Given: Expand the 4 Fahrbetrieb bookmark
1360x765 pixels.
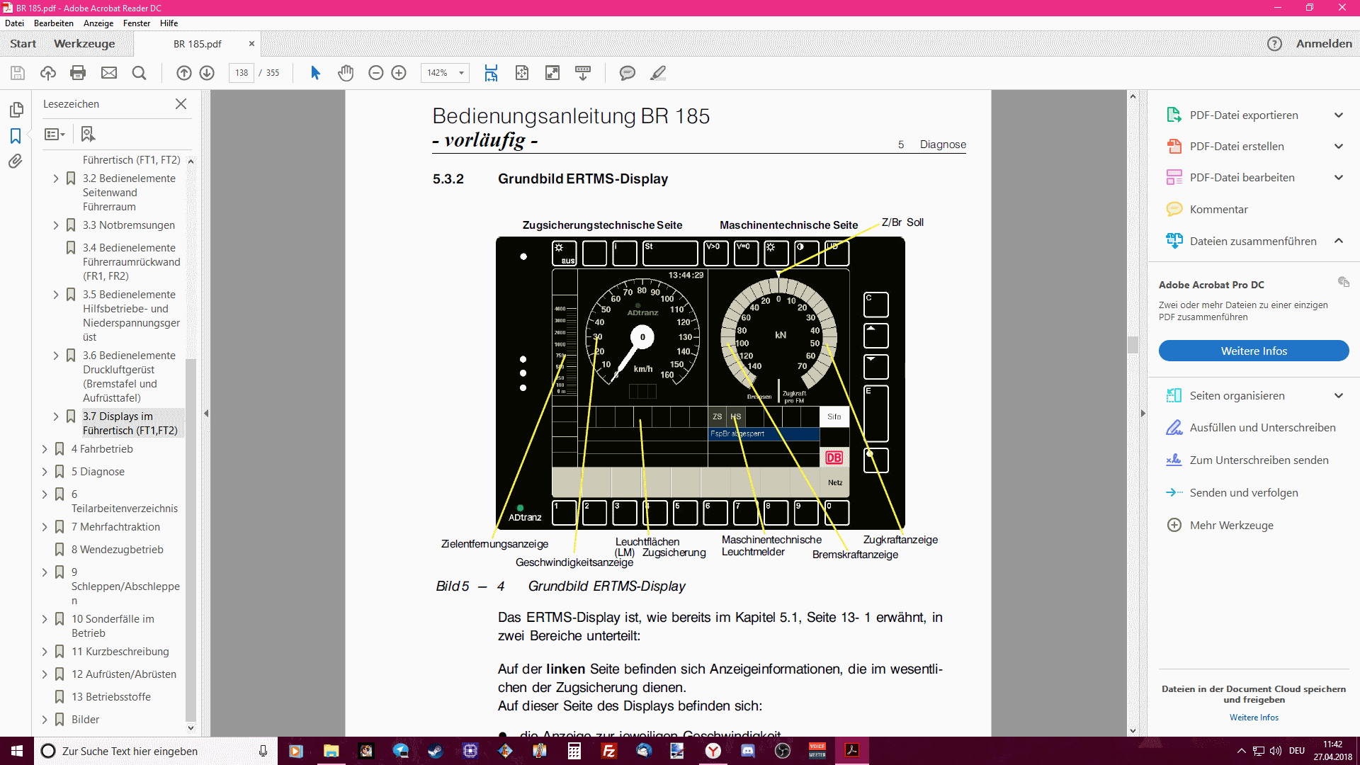Looking at the screenshot, I should (x=45, y=449).
